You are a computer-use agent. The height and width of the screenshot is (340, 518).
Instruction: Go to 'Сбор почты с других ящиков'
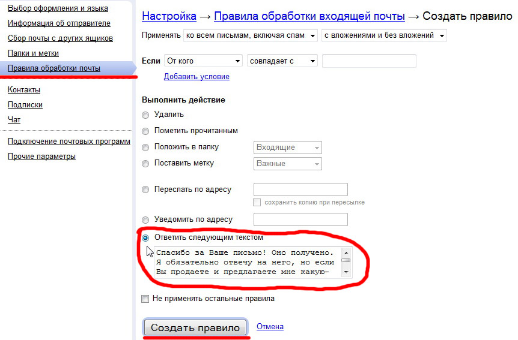60,38
